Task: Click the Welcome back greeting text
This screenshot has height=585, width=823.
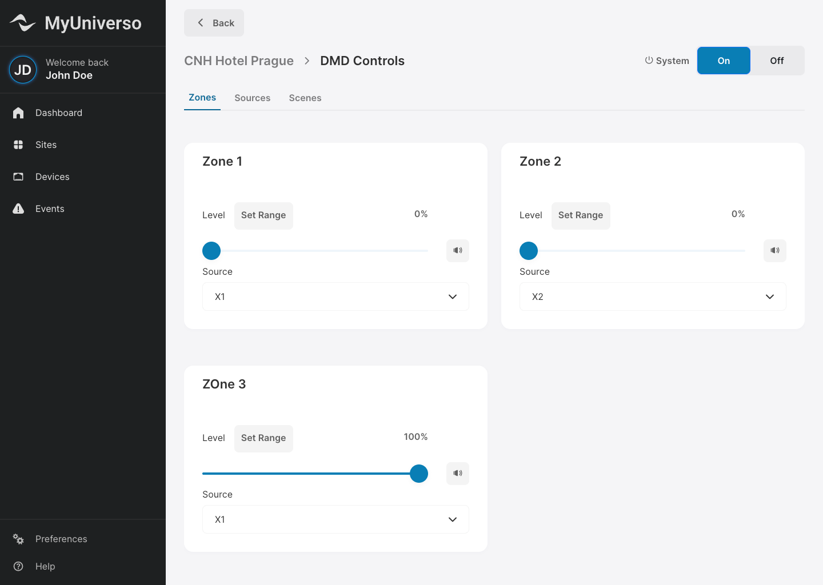Action: click(77, 62)
